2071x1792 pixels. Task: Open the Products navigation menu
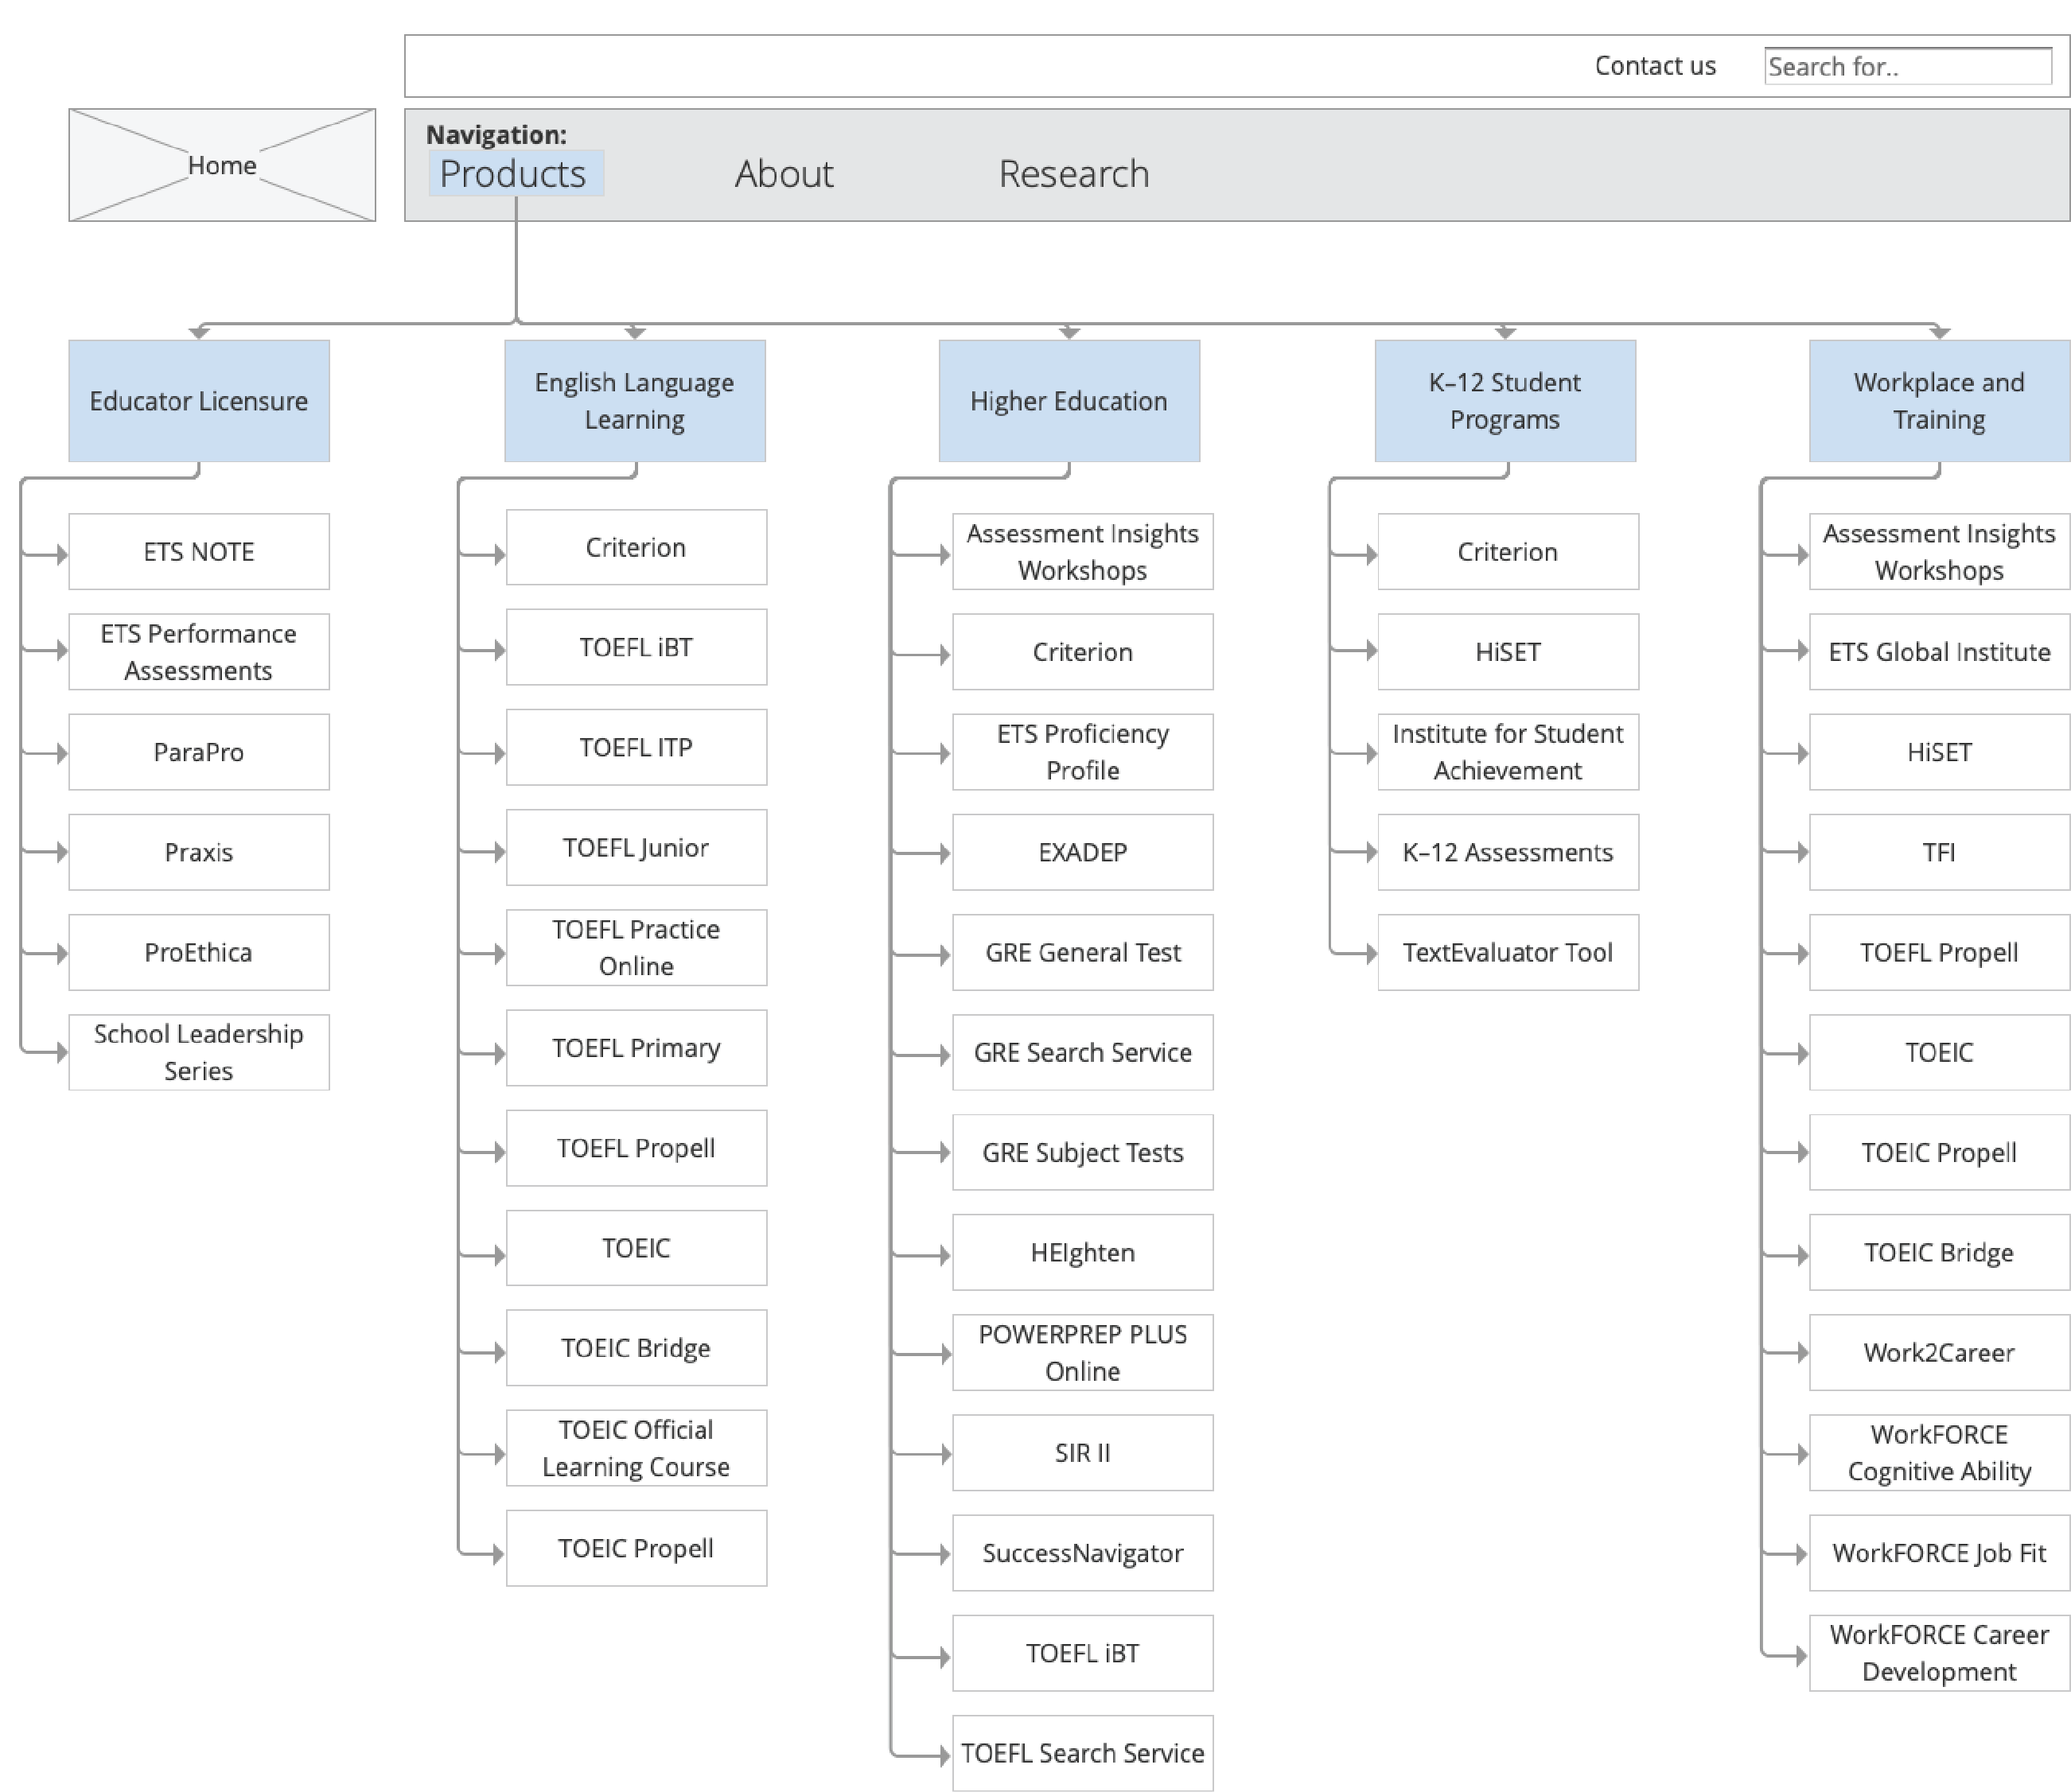[x=514, y=174]
